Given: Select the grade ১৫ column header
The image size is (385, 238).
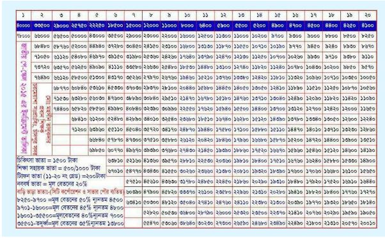Looking at the screenshot, I should point(278,15).
